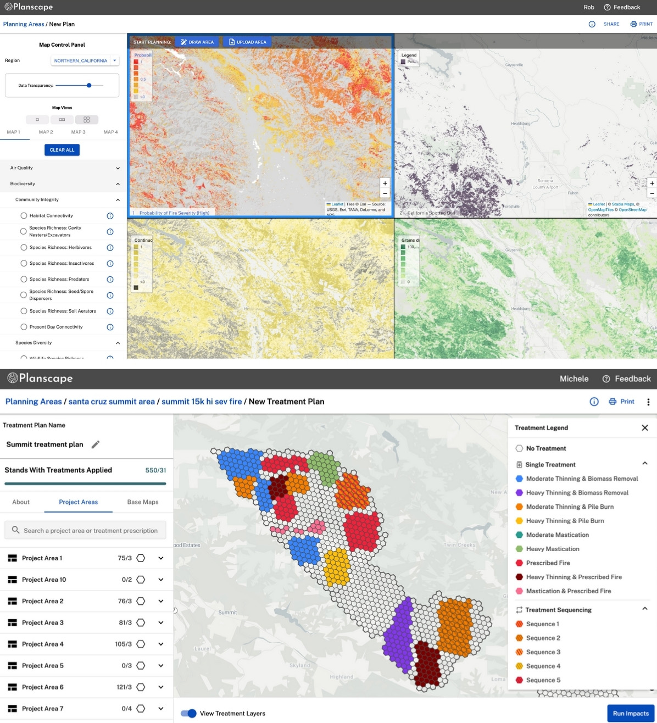This screenshot has height=723, width=657.
Task: Switch to the MAP 4 tab
Action: [111, 132]
